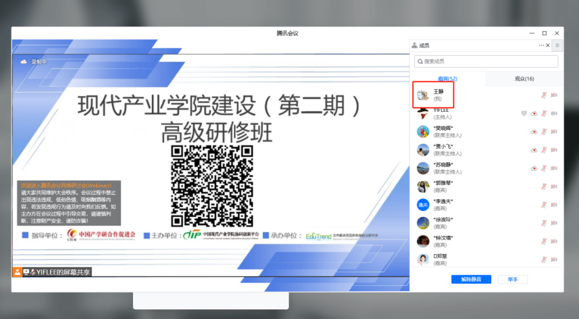Click the muted microphone icon for 李逸夫
Screen dimensions: 579x319
tap(544, 204)
